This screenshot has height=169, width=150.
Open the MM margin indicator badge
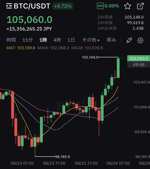[x=100, y=6]
